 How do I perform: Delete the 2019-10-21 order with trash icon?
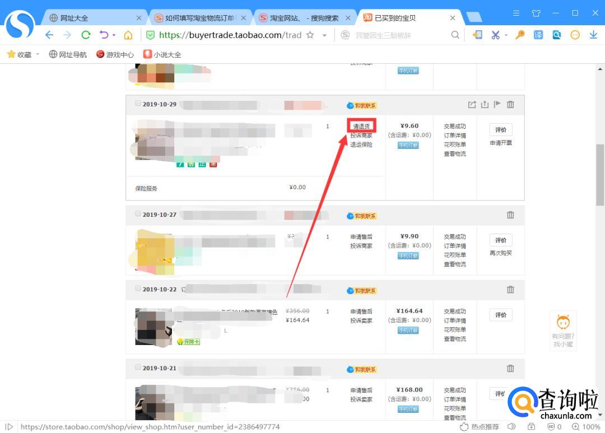(x=510, y=368)
